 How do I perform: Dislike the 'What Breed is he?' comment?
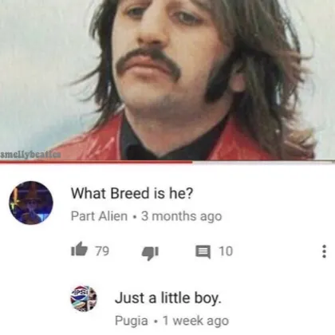tap(150, 253)
